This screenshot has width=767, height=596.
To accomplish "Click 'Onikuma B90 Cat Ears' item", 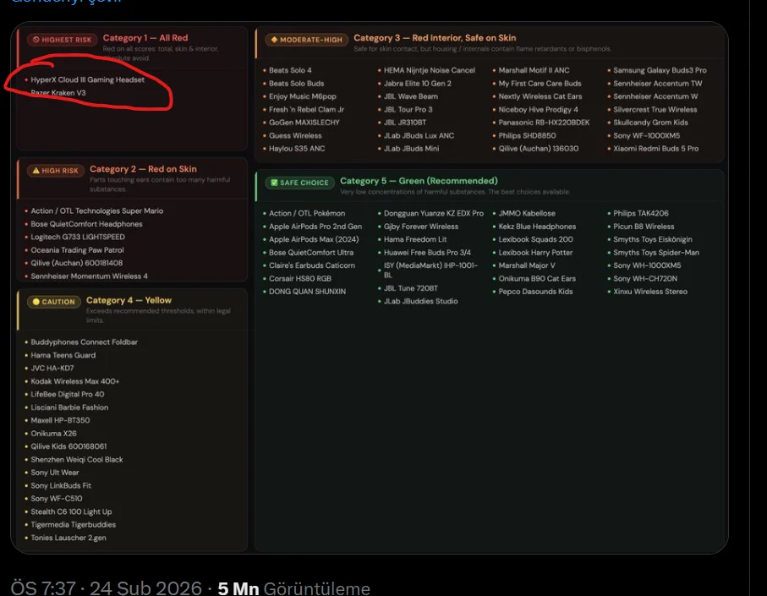I will (x=537, y=279).
